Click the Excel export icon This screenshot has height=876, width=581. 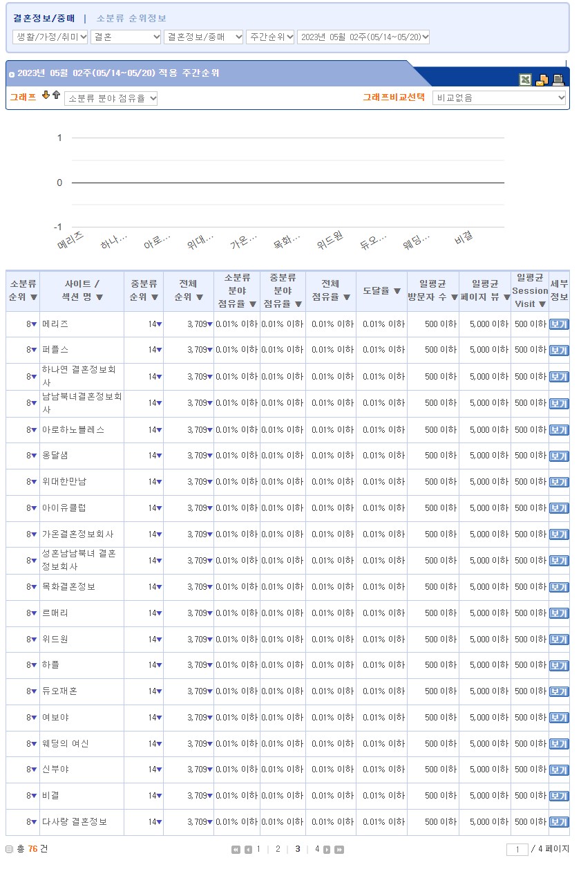(x=526, y=80)
